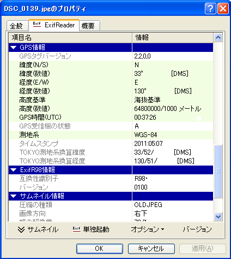Image resolution: width=231 pixels, height=259 pixels.
Task: Click the 項目名 column header
Action: click(x=70, y=38)
